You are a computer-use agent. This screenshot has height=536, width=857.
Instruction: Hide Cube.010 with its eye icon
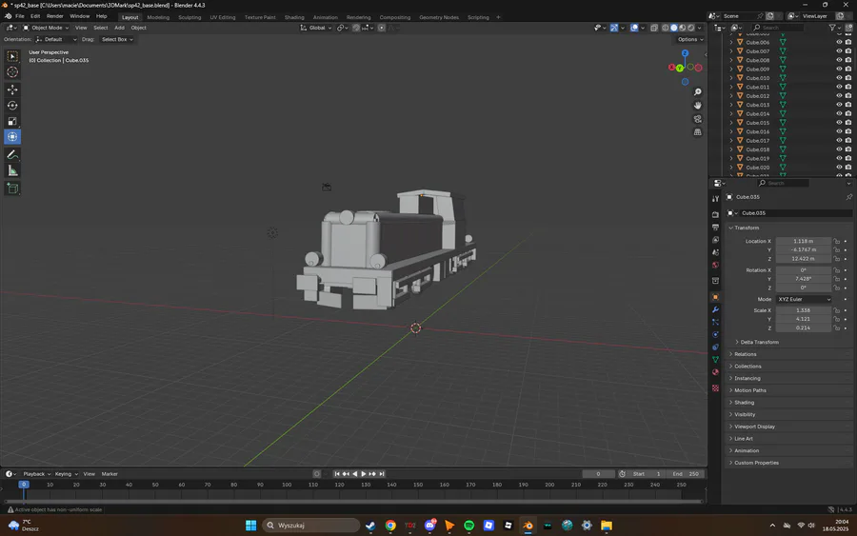(839, 77)
